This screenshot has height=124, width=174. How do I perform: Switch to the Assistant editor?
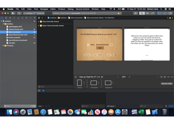(147, 13)
